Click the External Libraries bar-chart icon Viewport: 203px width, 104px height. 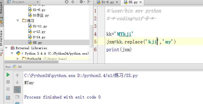[x=13, y=48]
